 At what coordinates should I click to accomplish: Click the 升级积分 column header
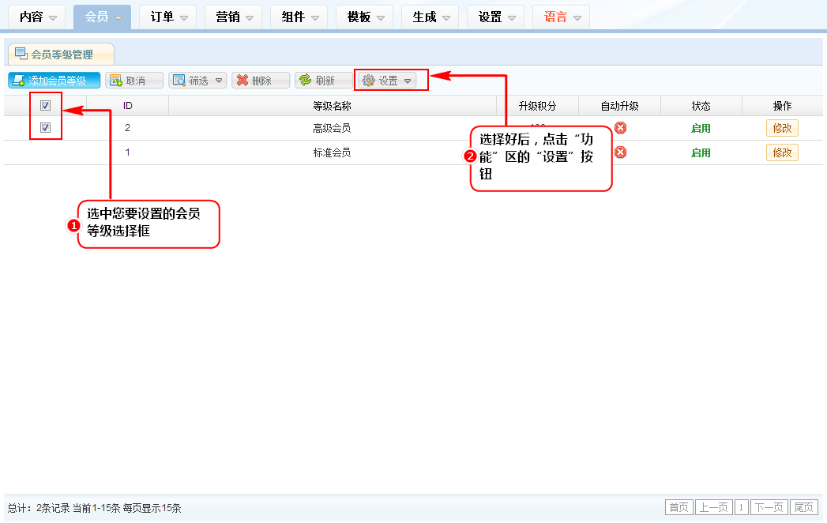coord(537,106)
